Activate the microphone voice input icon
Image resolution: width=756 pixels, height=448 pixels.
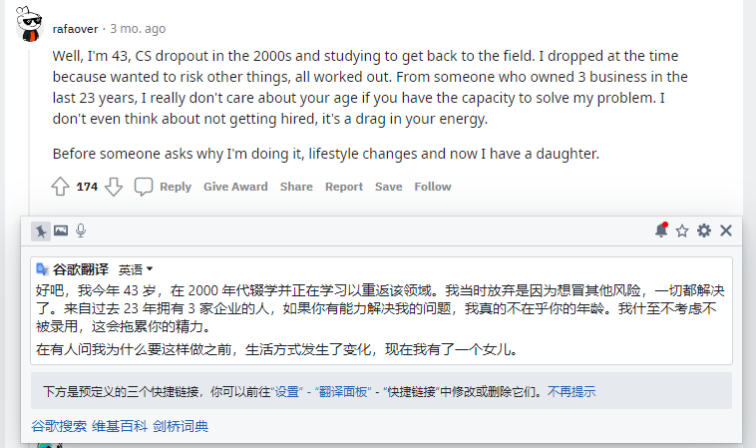[81, 231]
